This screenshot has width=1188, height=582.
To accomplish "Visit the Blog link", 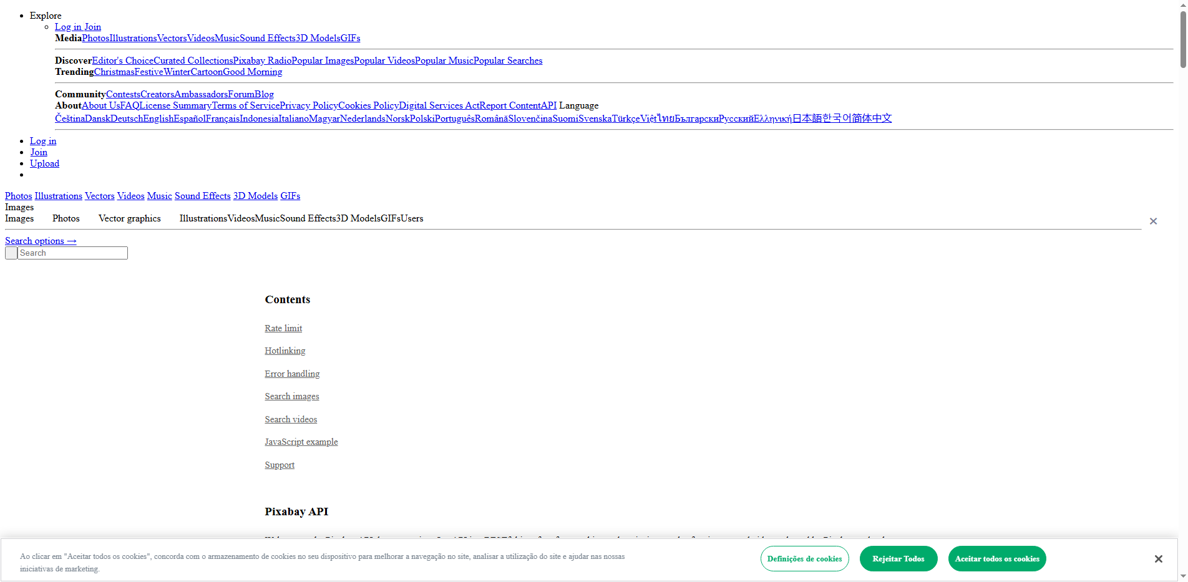I will coord(264,94).
